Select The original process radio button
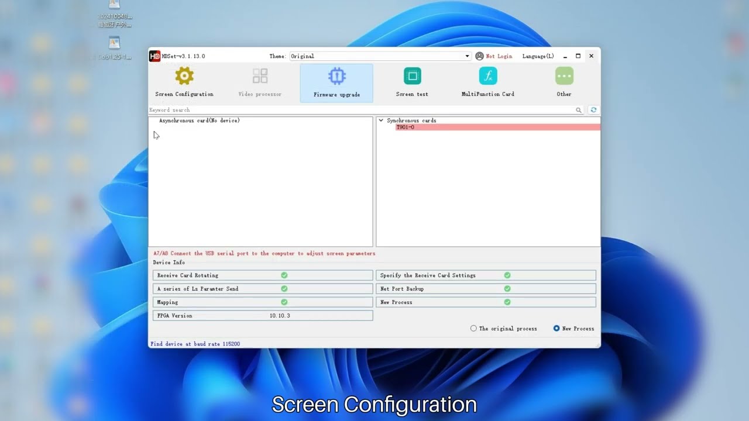 (x=473, y=329)
